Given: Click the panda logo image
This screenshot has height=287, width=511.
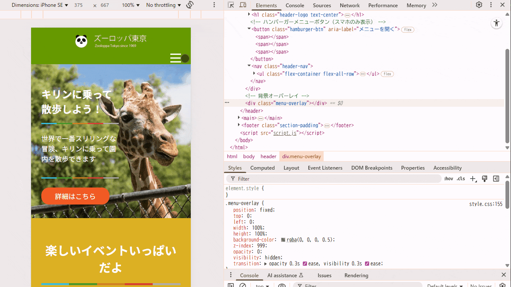Looking at the screenshot, I should pyautogui.click(x=81, y=41).
